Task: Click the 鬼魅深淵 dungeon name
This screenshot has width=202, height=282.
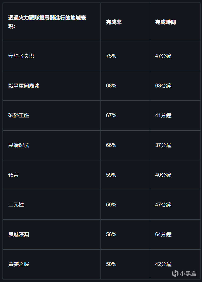Action: [19, 234]
